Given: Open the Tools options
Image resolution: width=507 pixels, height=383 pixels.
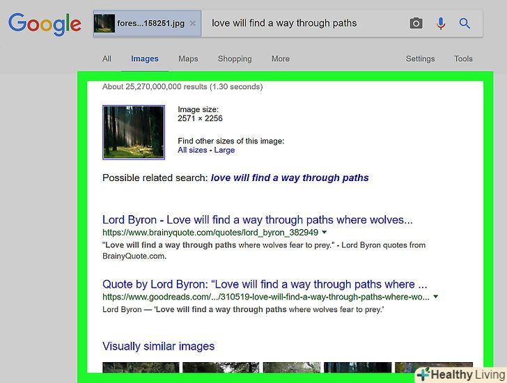Looking at the screenshot, I should (463, 58).
